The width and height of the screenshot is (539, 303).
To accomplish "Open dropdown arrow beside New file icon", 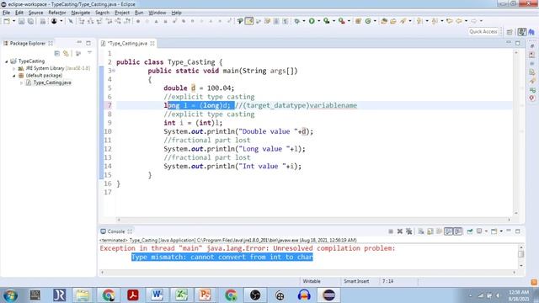I will click(13, 21).
